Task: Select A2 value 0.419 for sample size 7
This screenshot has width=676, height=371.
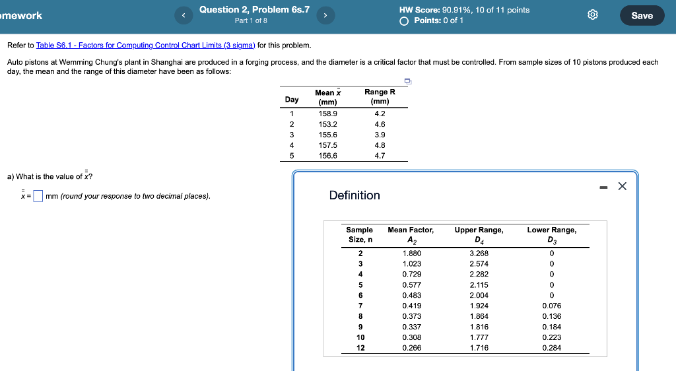Action: (x=412, y=306)
